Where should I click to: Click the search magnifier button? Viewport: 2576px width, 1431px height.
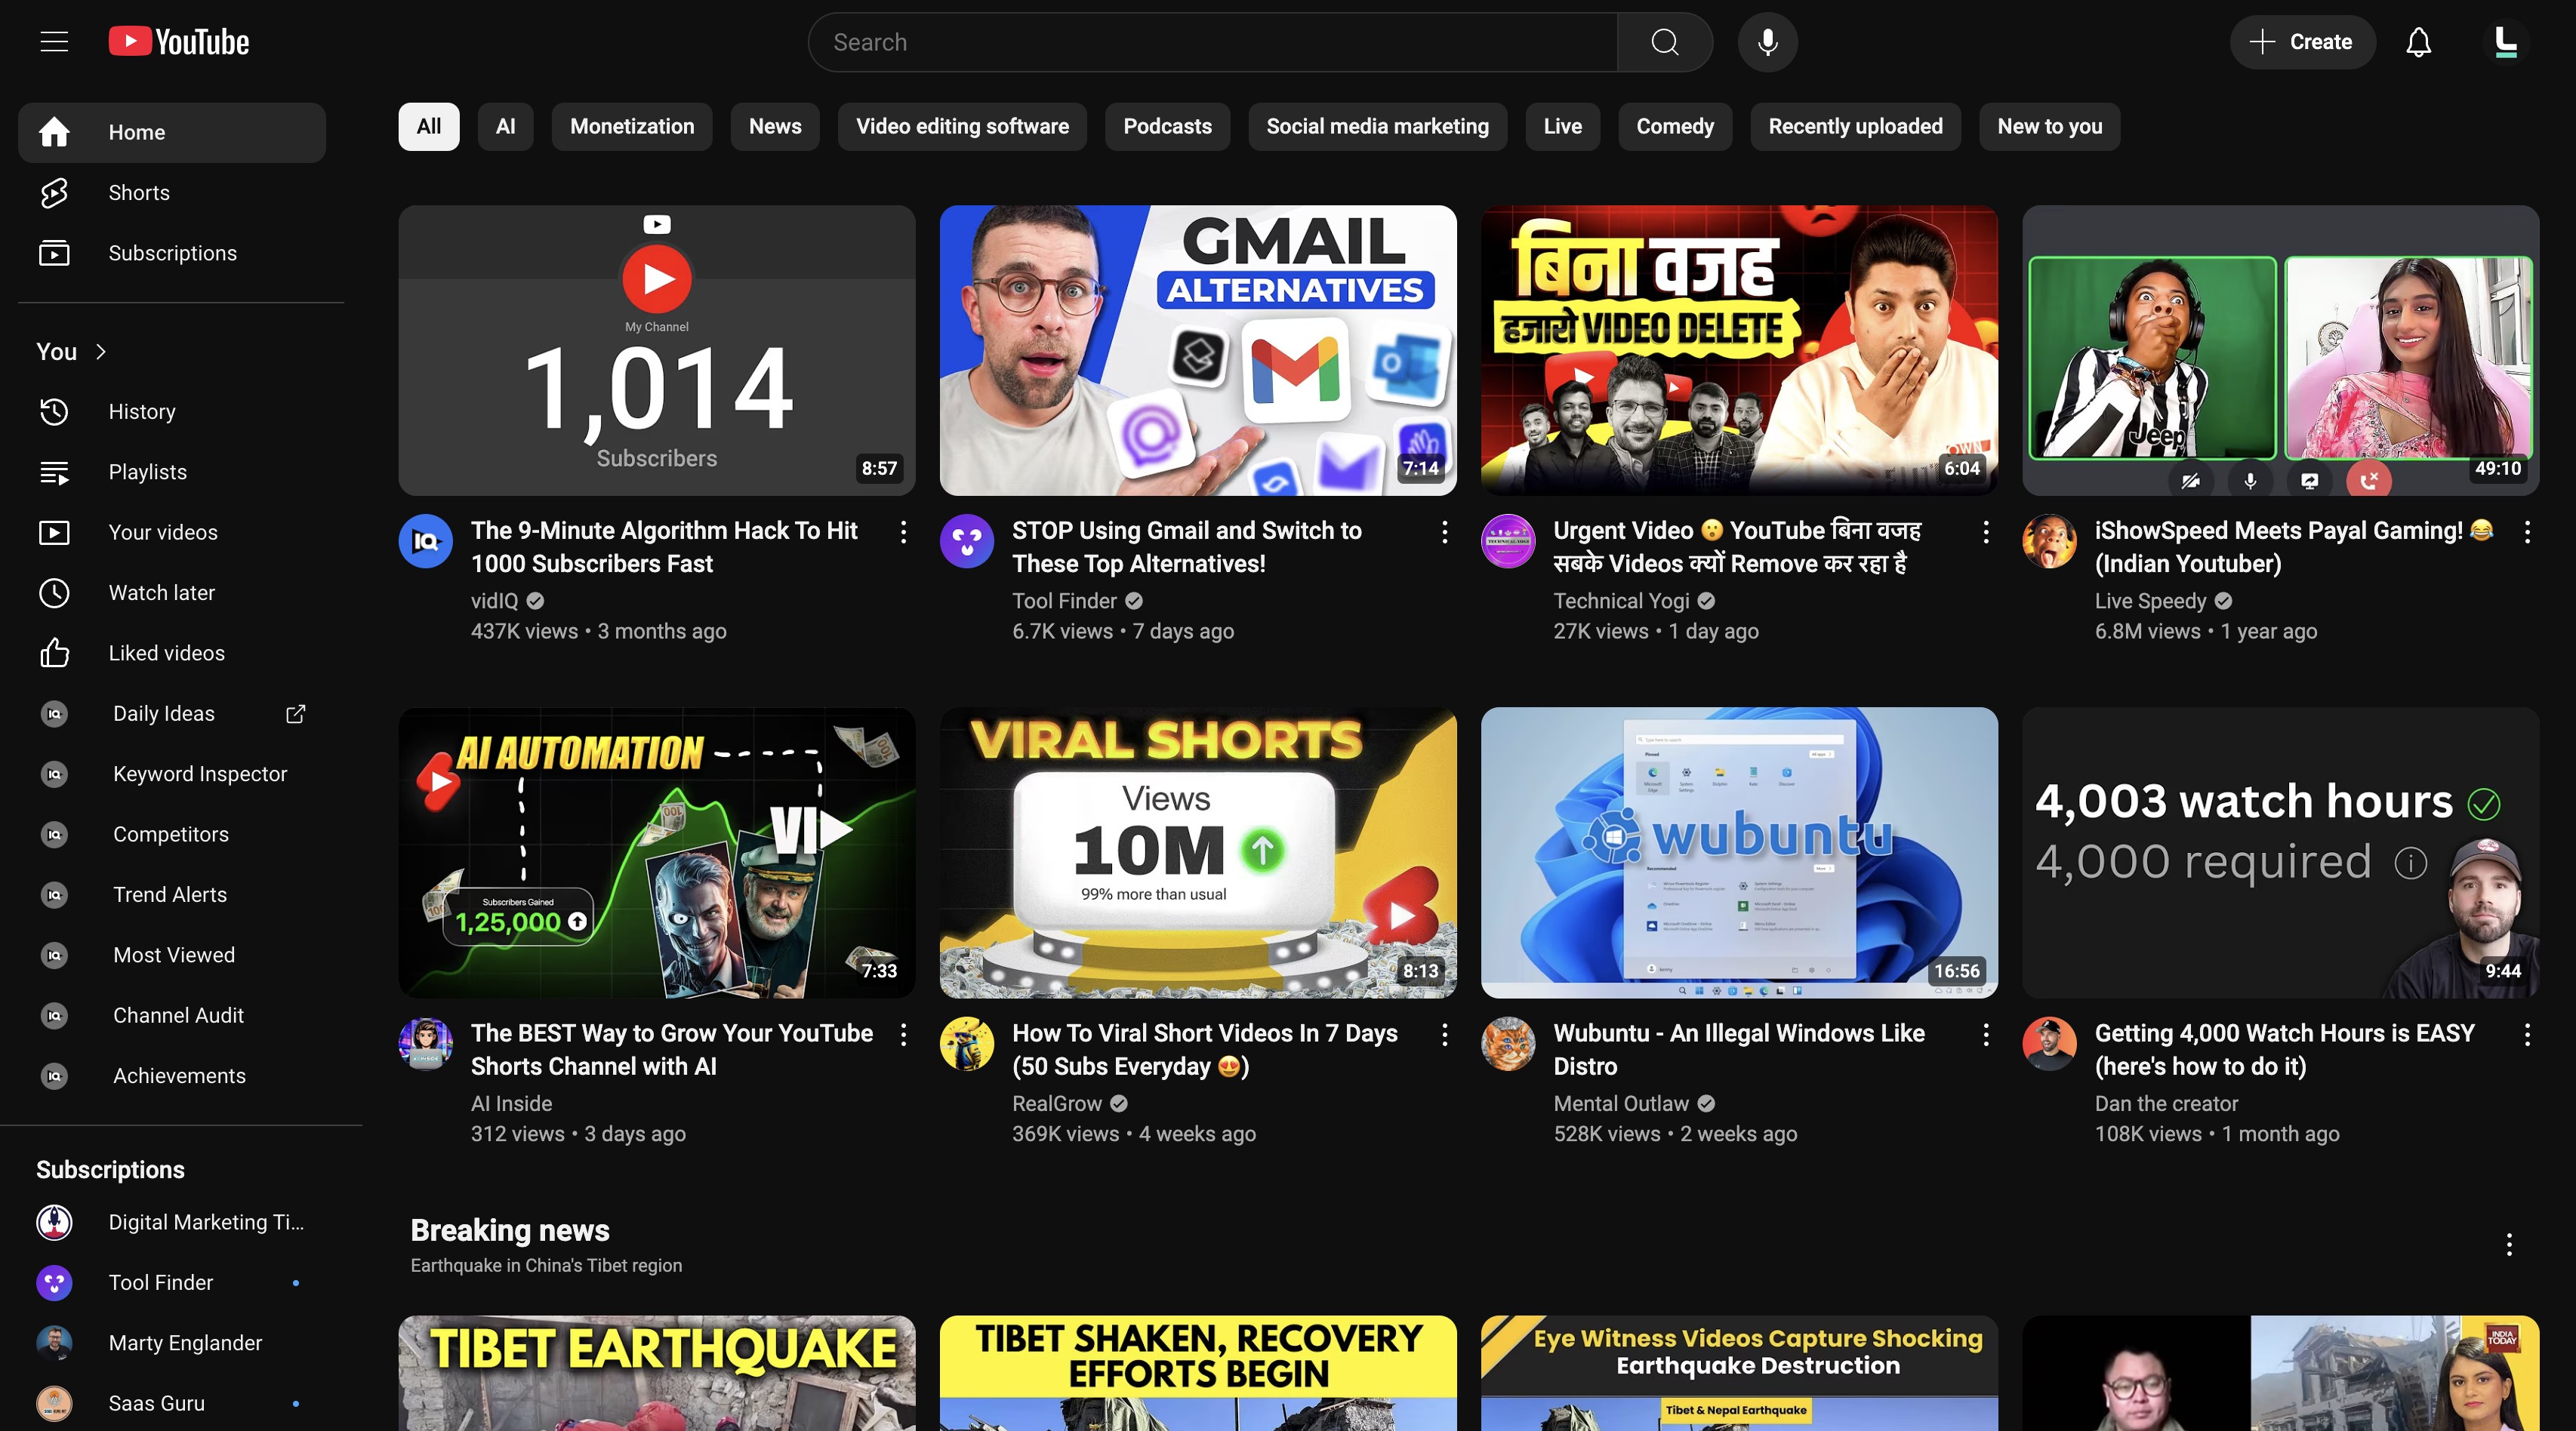(x=1665, y=42)
